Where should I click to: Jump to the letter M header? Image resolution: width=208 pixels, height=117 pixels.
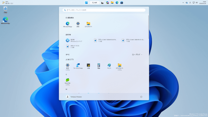click(x=66, y=89)
